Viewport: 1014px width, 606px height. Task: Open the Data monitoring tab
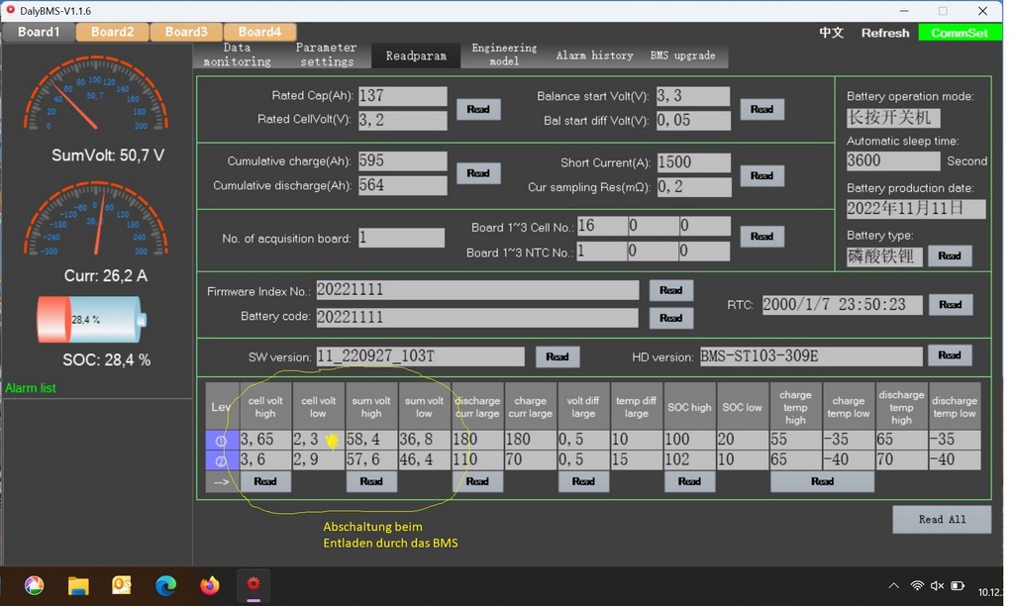[237, 55]
